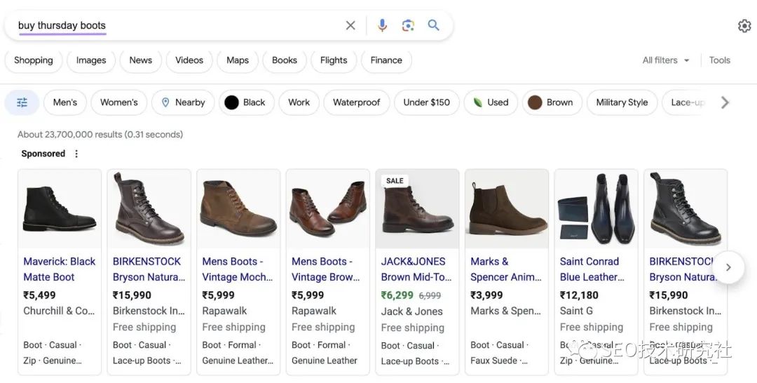The width and height of the screenshot is (757, 383).
Task: Open the Marks & Spencer suede boot image
Action: [x=507, y=208]
